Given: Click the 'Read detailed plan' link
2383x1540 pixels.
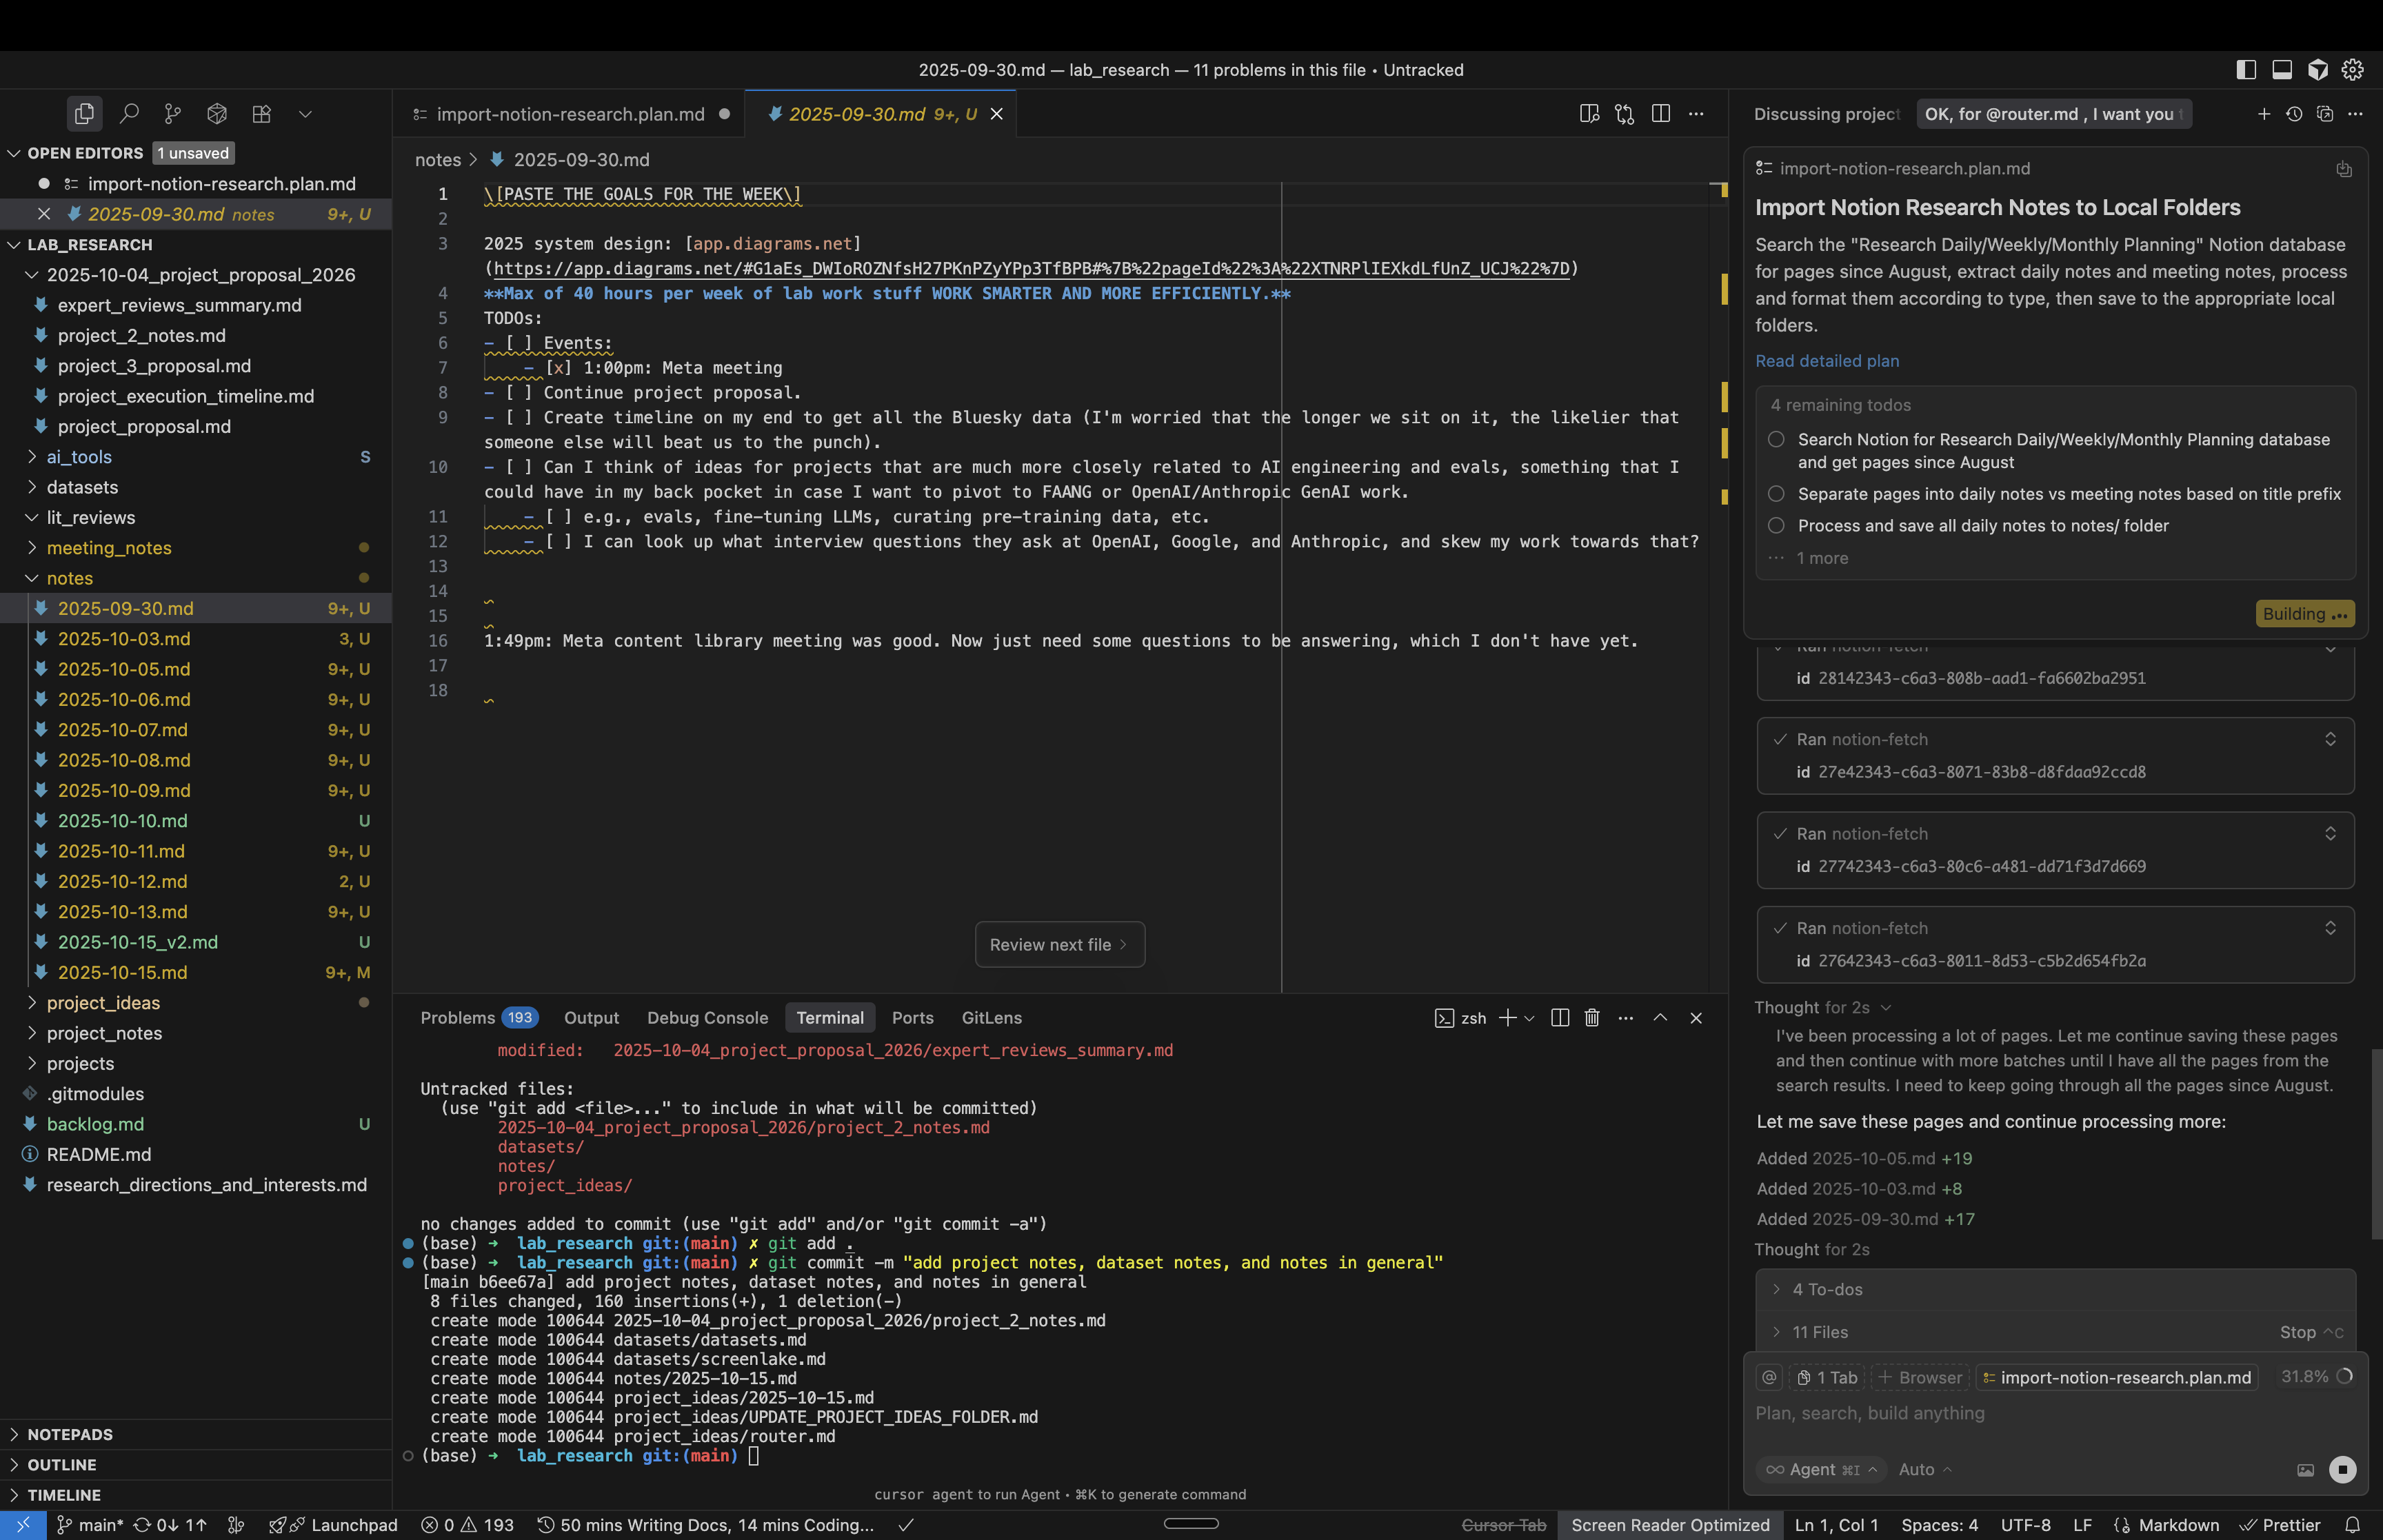Looking at the screenshot, I should [1827, 361].
